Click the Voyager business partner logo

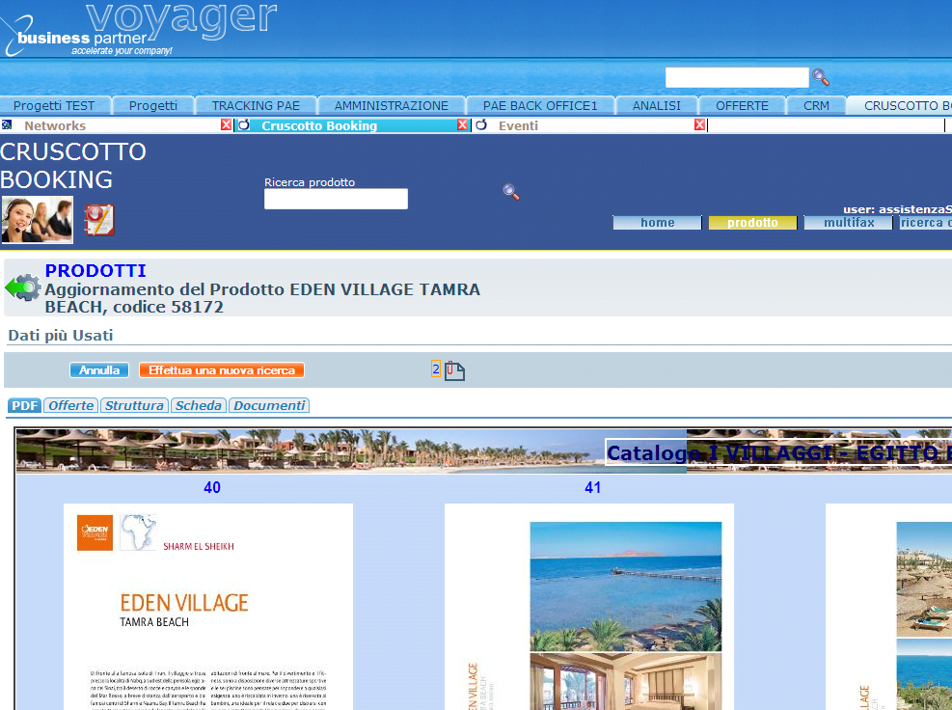click(139, 29)
